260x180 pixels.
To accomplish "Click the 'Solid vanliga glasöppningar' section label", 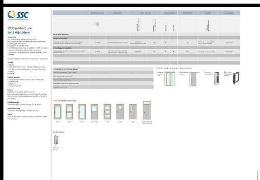I will point(65,101).
